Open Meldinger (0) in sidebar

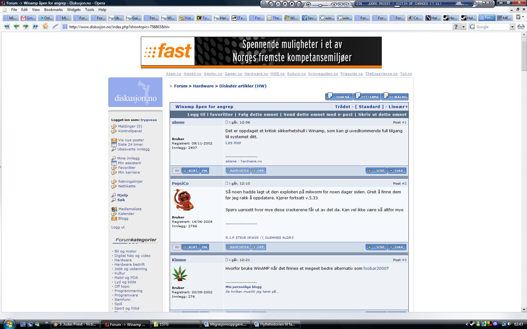(x=130, y=126)
